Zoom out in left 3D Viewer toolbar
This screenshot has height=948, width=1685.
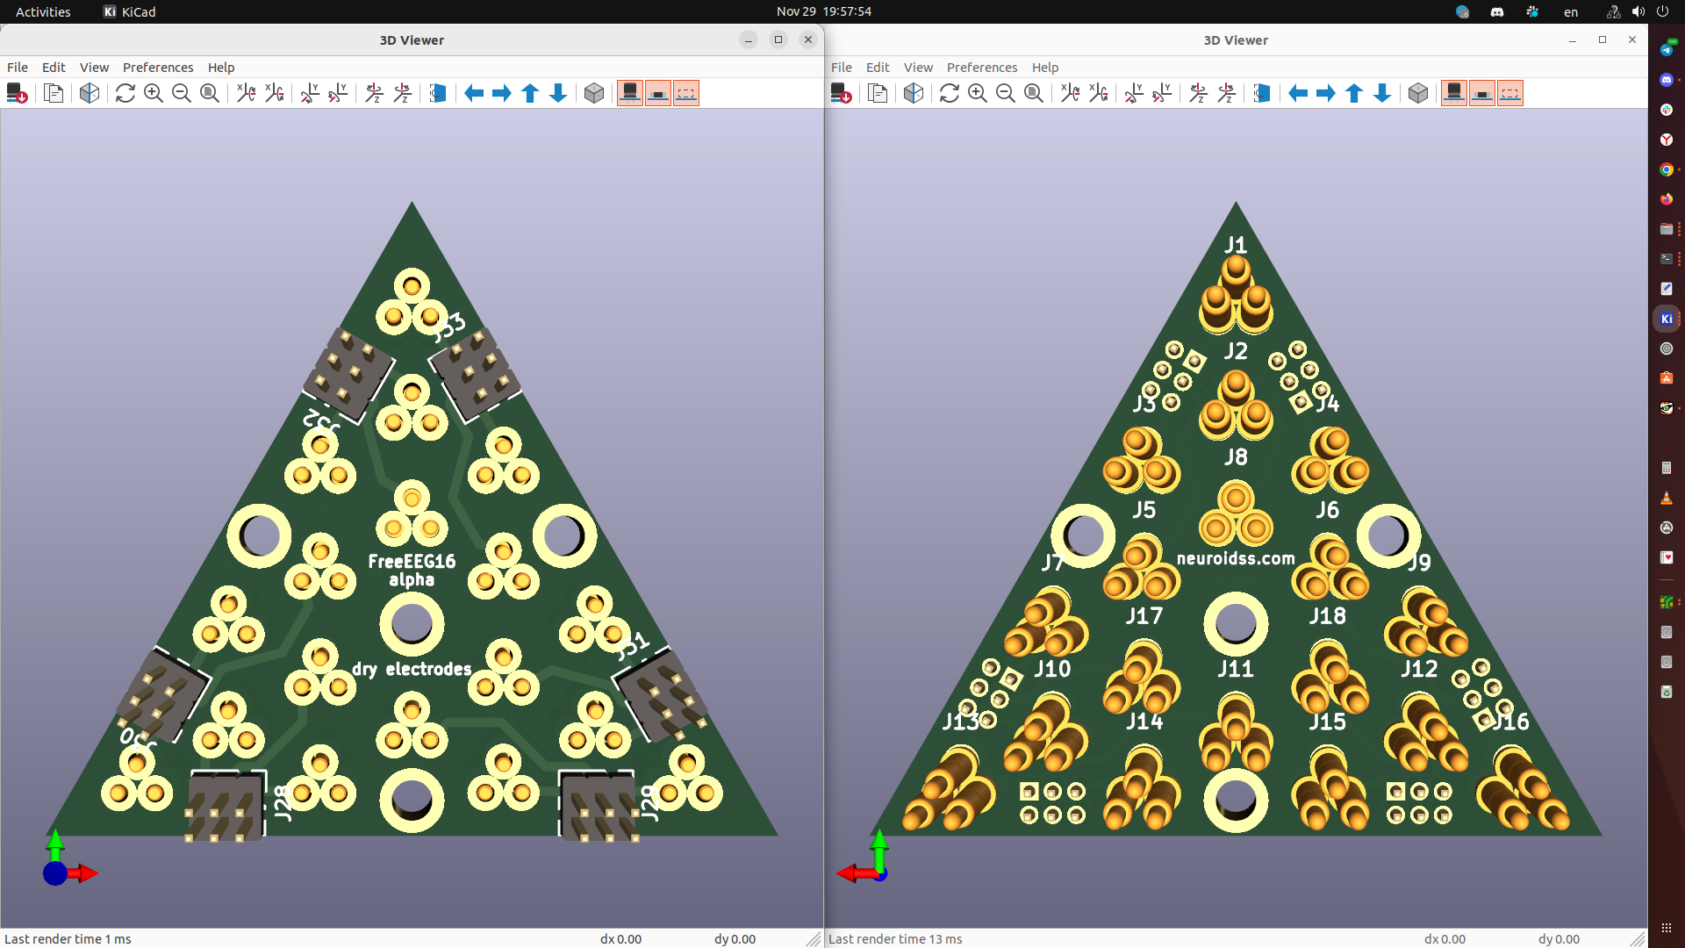click(182, 93)
